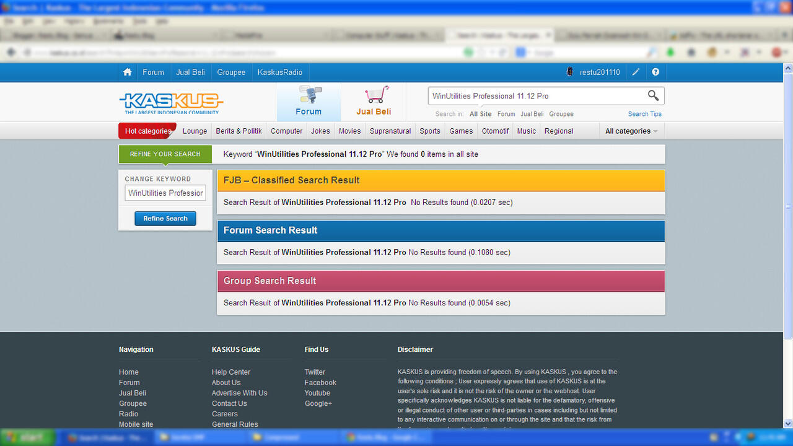Click the blue Refine Search button
The height and width of the screenshot is (446, 793).
165,218
